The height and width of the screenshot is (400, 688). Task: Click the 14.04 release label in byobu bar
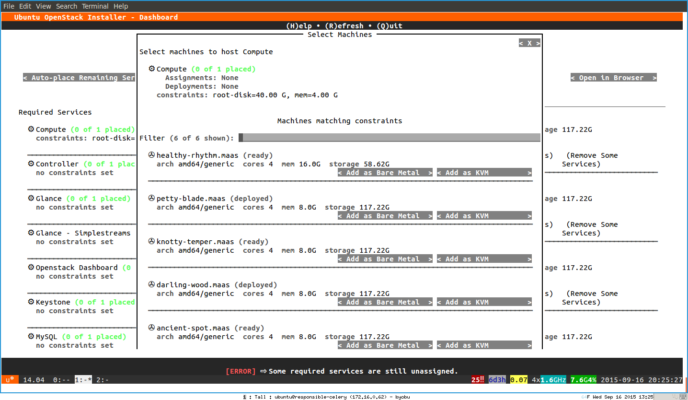(x=34, y=380)
